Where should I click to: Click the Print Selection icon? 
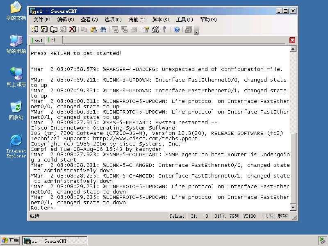125,30
